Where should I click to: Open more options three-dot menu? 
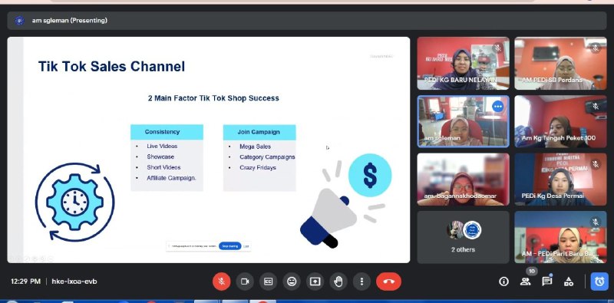pos(361,282)
